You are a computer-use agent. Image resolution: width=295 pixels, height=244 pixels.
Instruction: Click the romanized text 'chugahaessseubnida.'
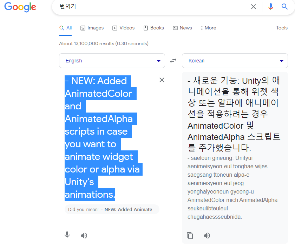point(215,217)
